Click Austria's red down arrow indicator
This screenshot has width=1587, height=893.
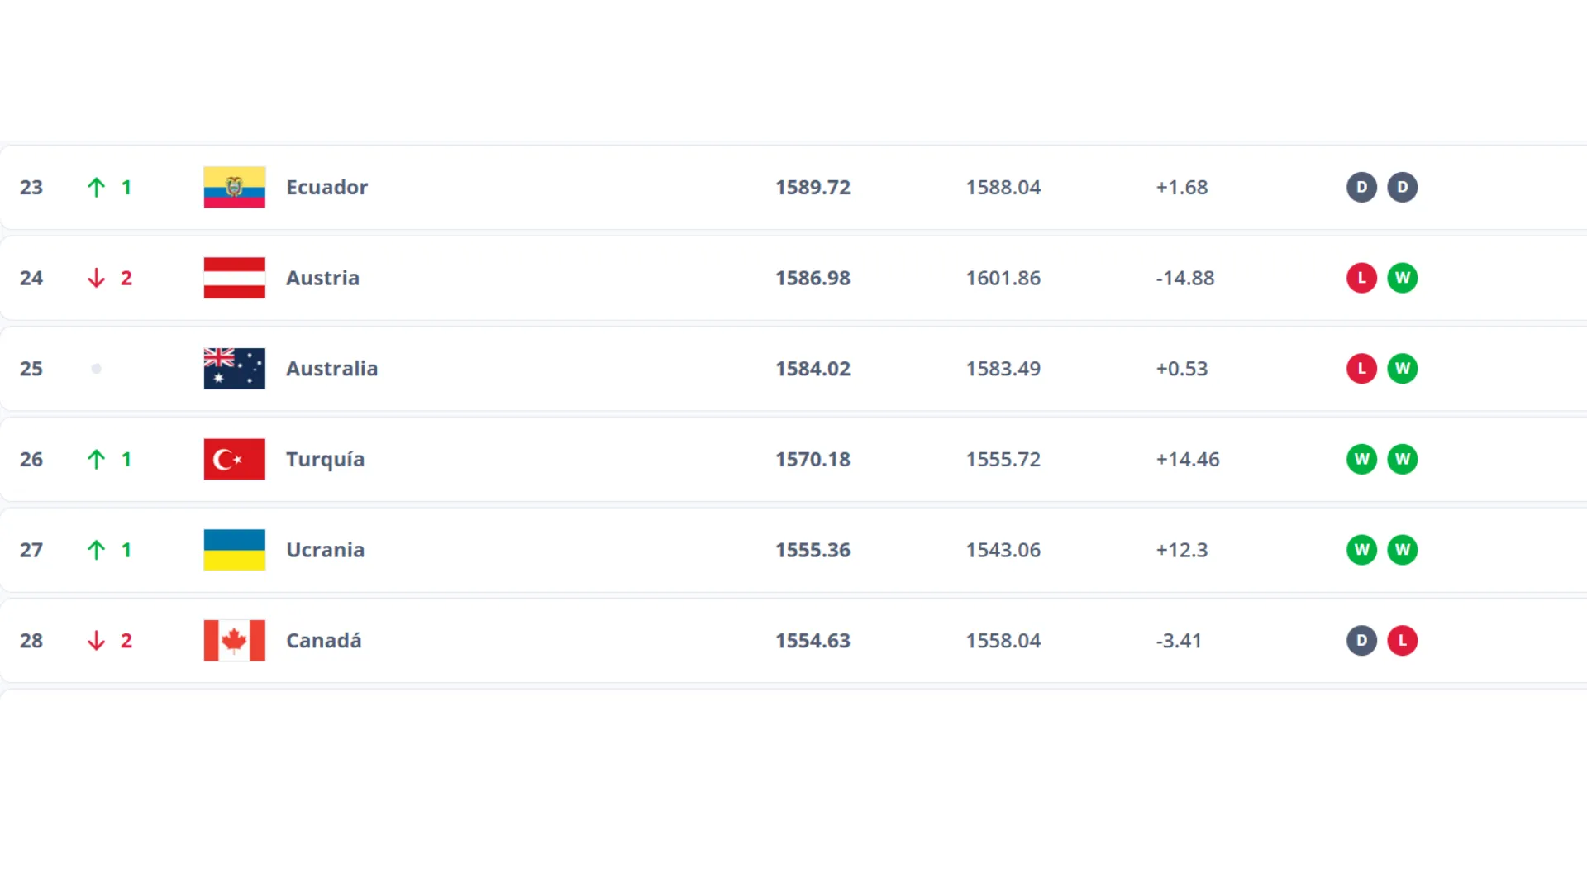pyautogui.click(x=97, y=278)
